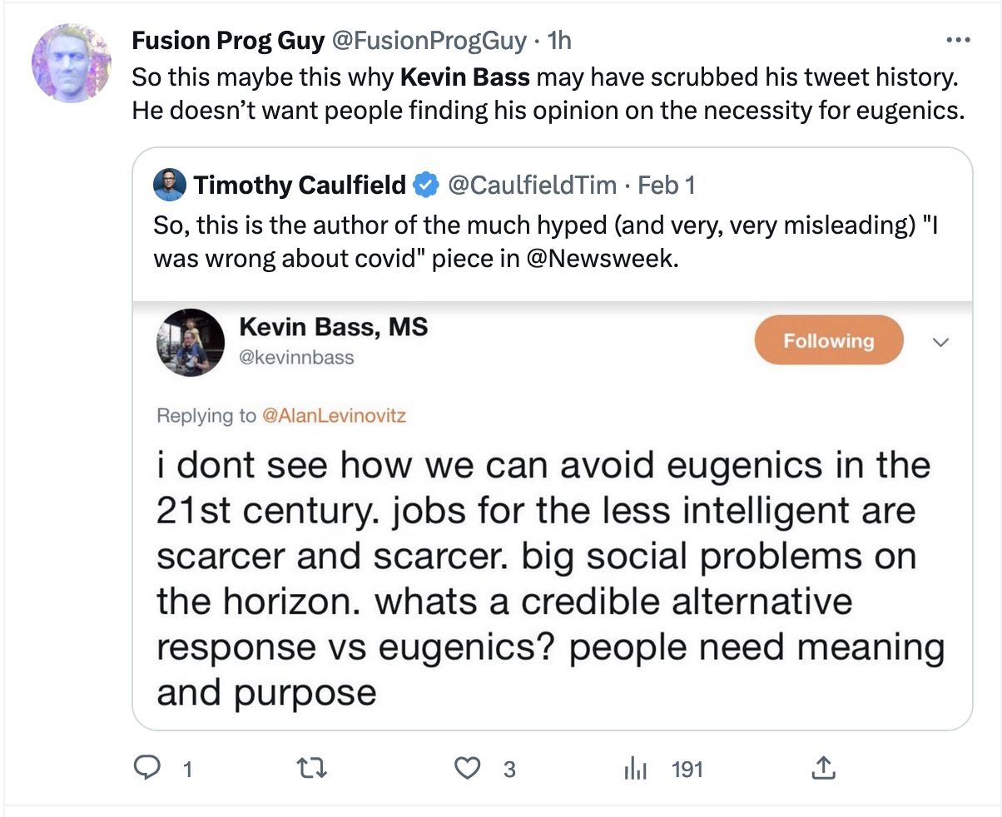Click Timothy Caulfield's blue verified badge

(427, 185)
